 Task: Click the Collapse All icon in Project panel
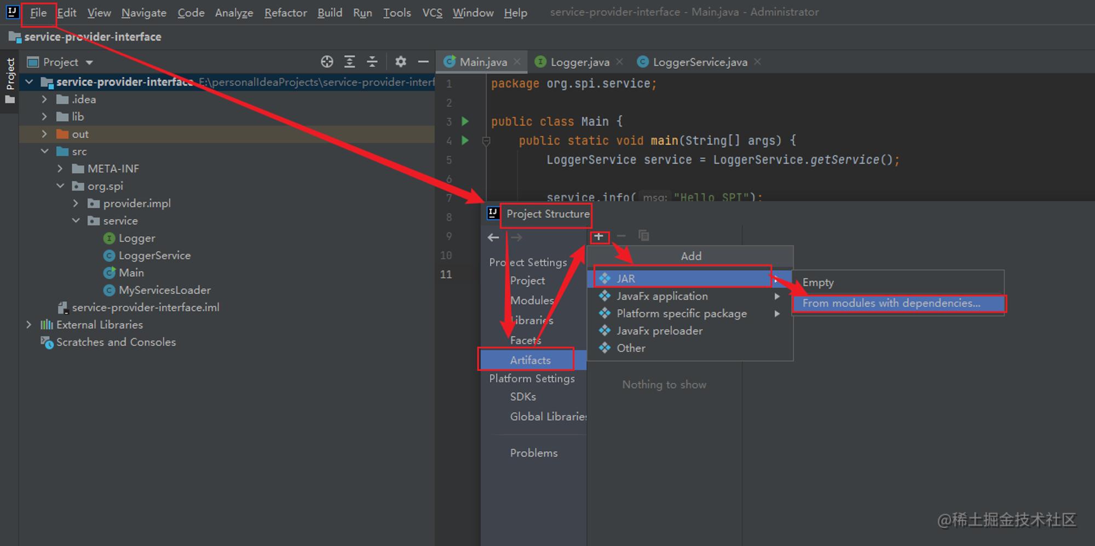[x=372, y=62]
